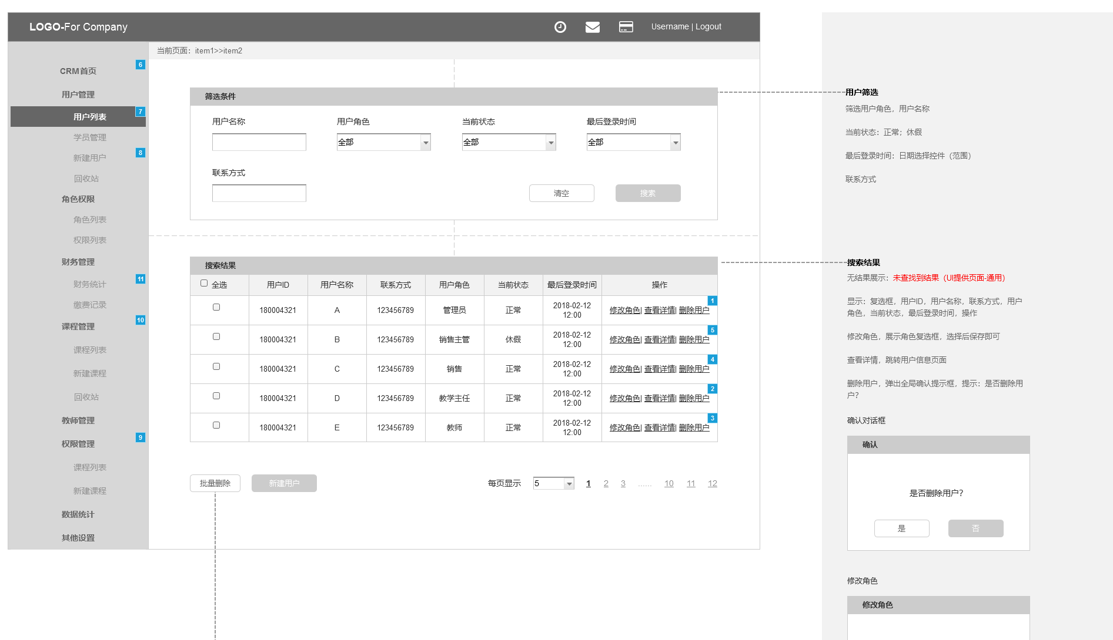1113x640 pixels.
Task: Open the mail envelope icon
Action: point(592,27)
